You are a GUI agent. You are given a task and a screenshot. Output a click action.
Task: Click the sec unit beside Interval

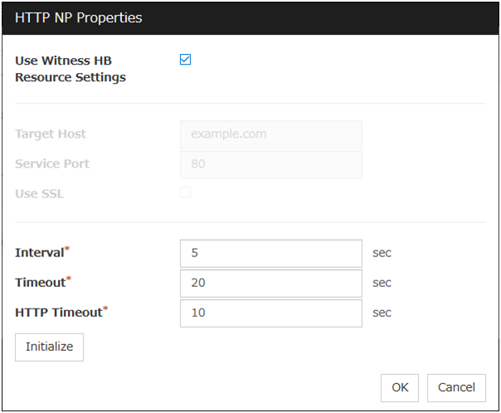click(x=382, y=253)
